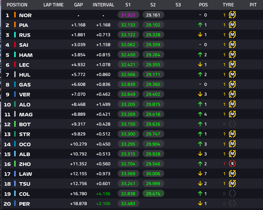
Task: Select driver ALO in tenth place
Action: (x=25, y=104)
